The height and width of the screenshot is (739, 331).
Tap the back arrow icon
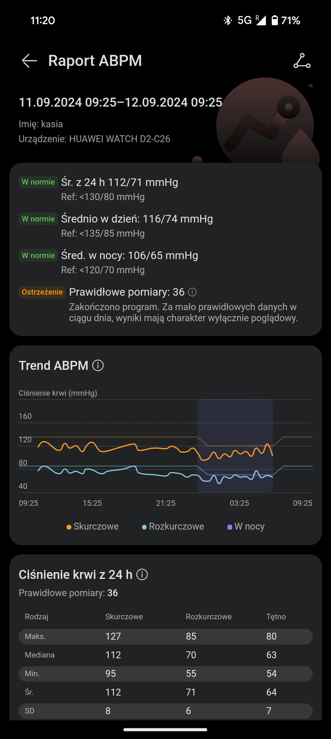pyautogui.click(x=29, y=61)
